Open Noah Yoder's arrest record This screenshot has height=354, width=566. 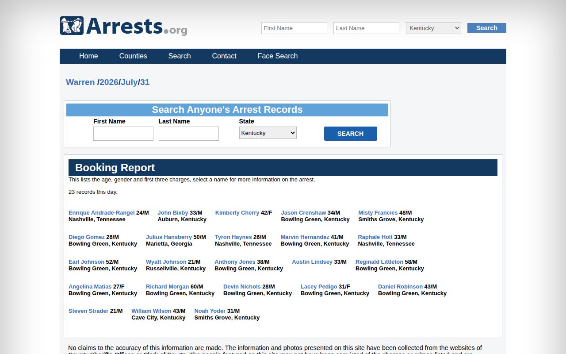(x=210, y=311)
